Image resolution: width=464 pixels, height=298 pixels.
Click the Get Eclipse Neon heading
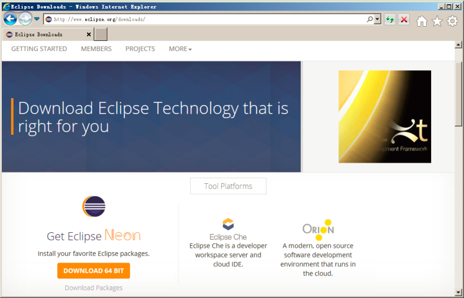(x=94, y=236)
